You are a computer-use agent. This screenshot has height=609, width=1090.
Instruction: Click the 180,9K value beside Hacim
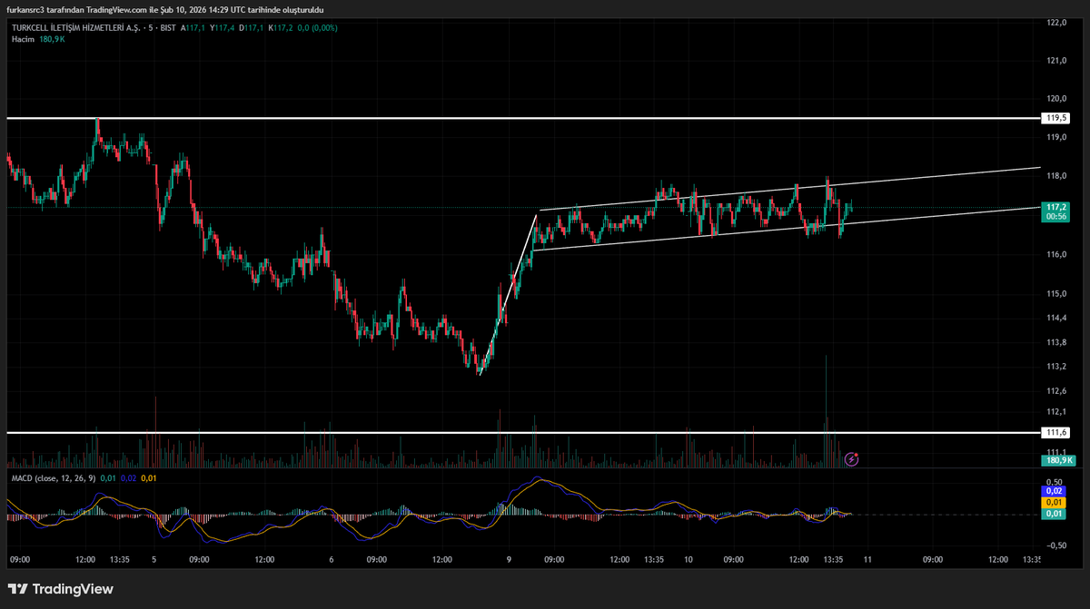click(x=52, y=40)
